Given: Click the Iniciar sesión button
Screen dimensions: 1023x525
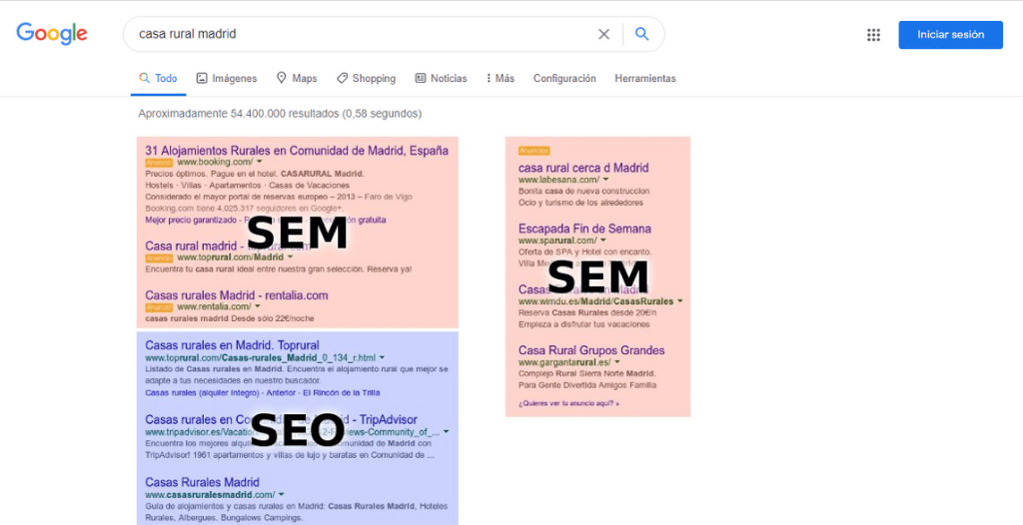Looking at the screenshot, I should (x=951, y=35).
